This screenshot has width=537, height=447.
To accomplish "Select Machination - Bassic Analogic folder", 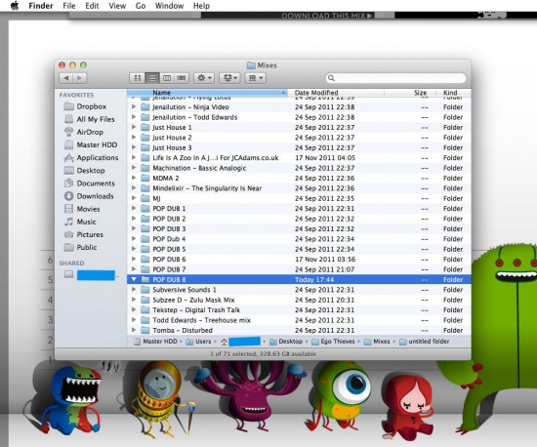I will (299, 168).
